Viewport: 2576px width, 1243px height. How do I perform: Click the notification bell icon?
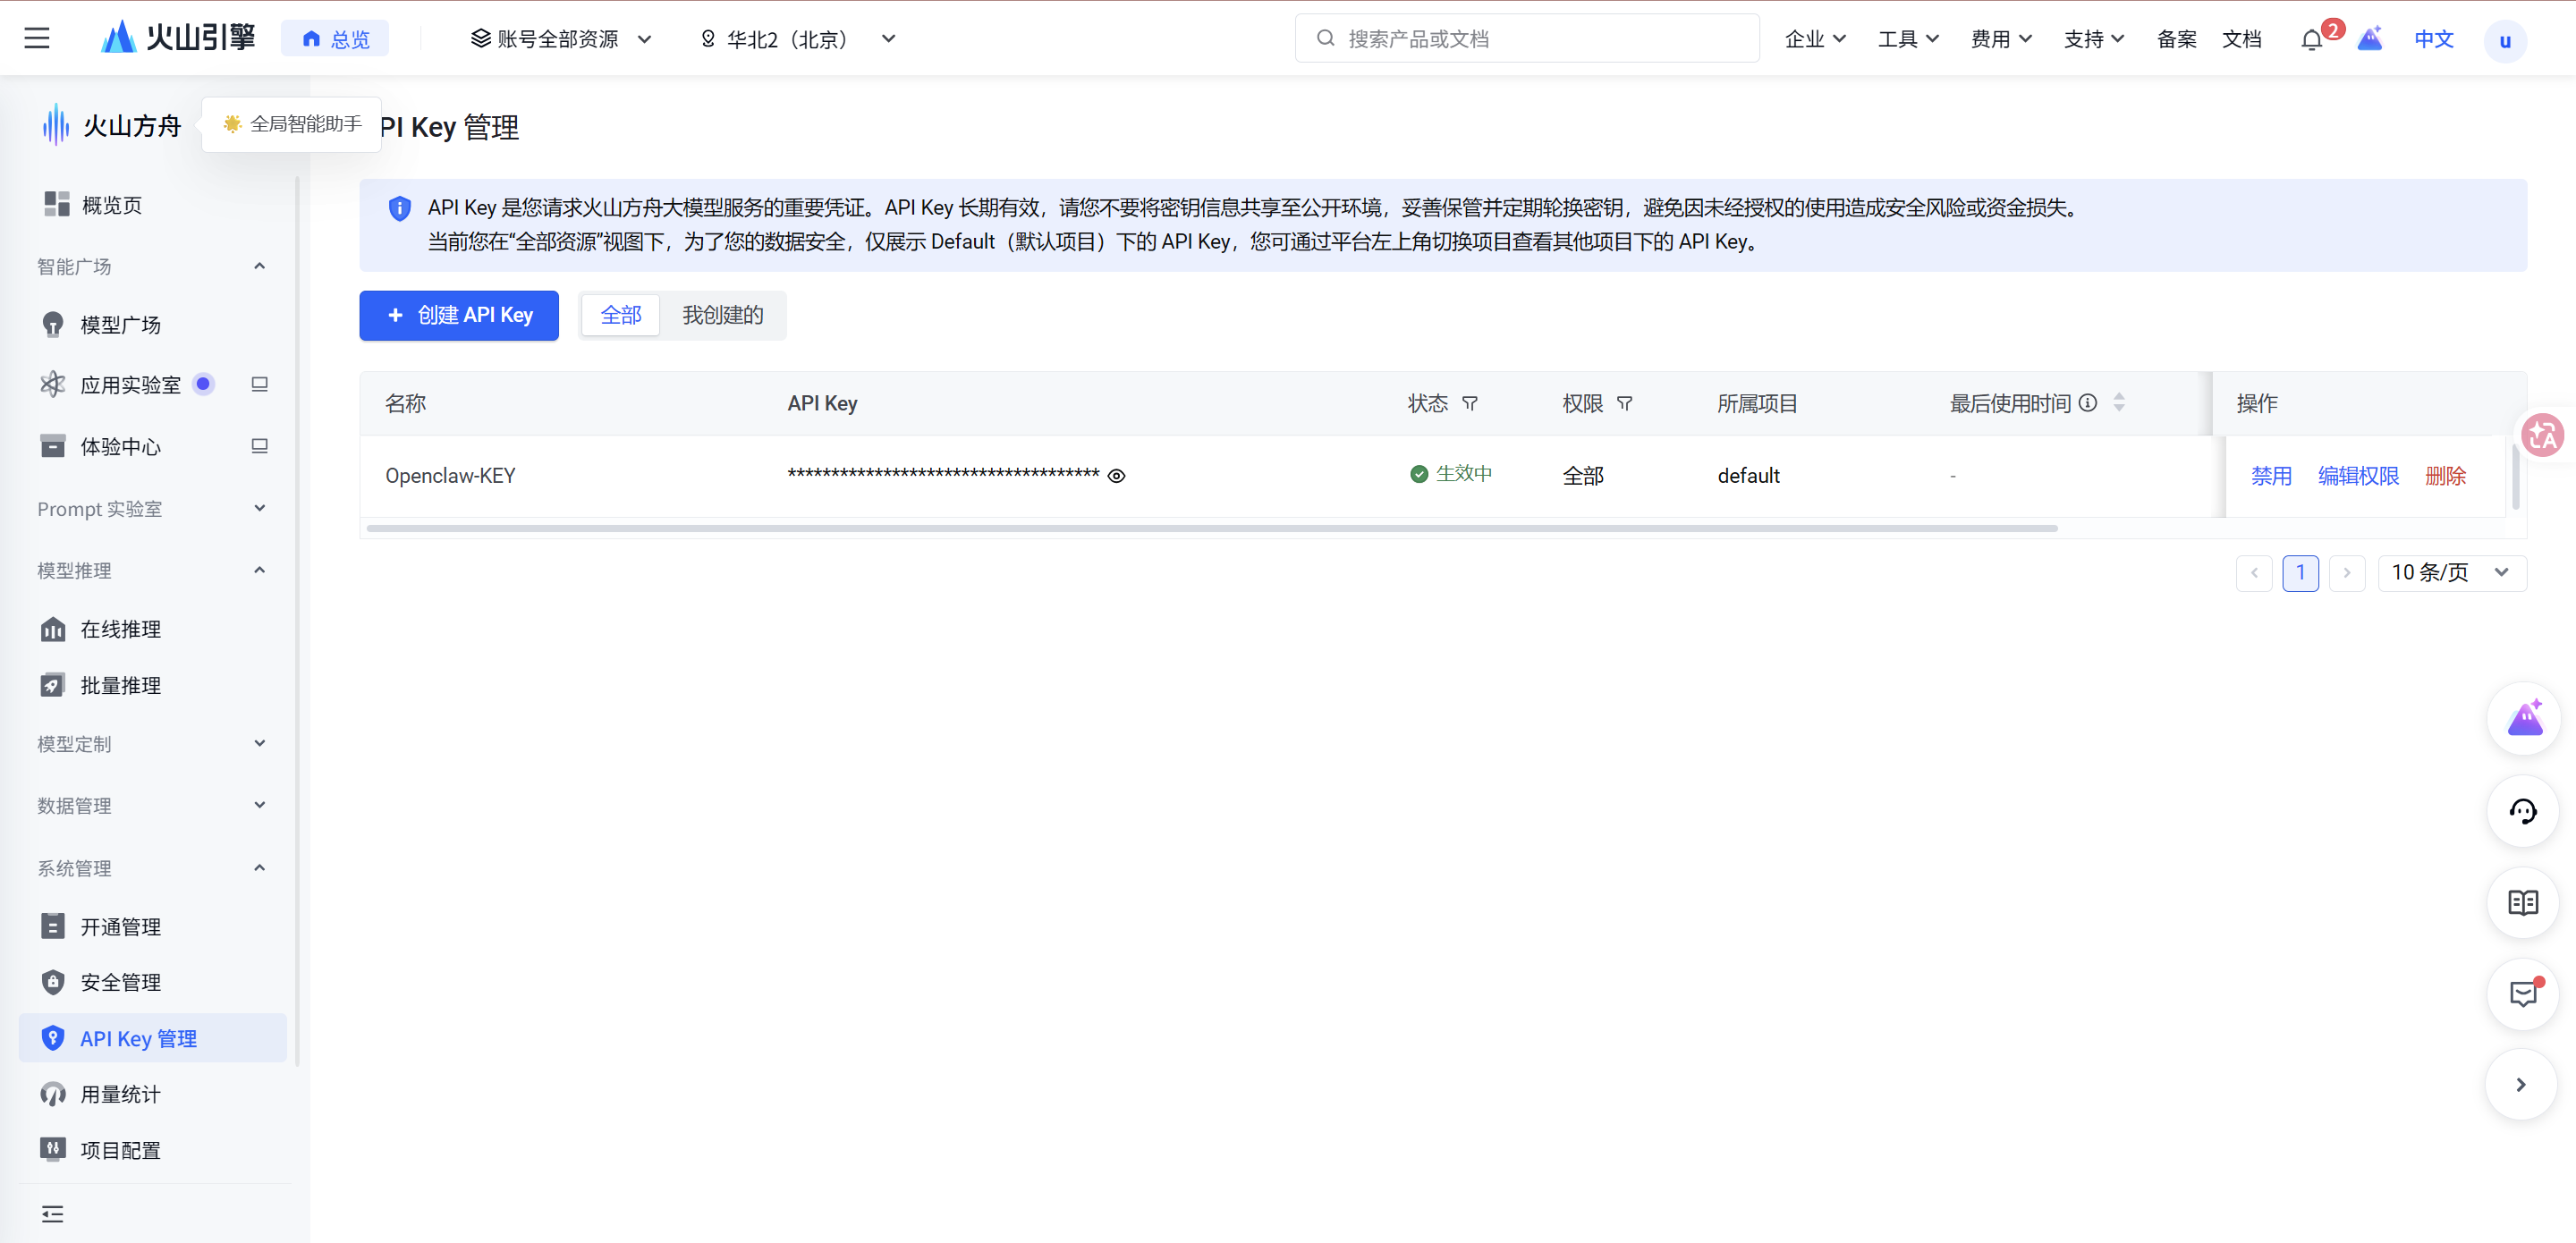[x=2310, y=40]
